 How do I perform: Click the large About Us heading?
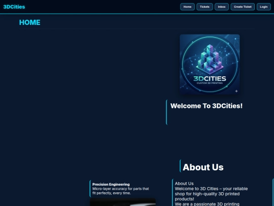click(x=203, y=167)
